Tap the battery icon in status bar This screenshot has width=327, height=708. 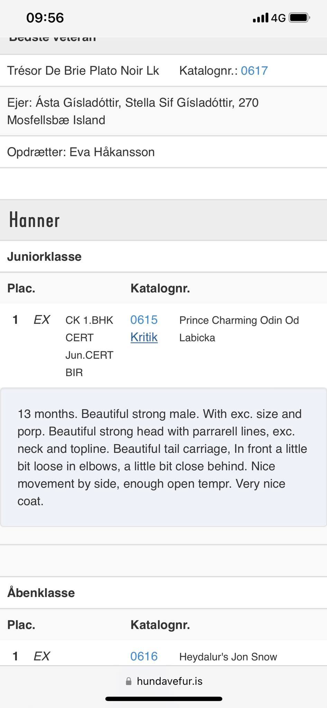point(299,18)
